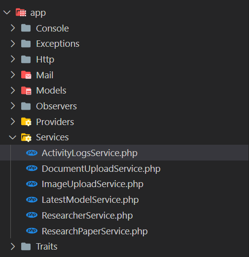This screenshot has height=257, width=249.
Task: Select the Models folder label
Action: pos(51,91)
